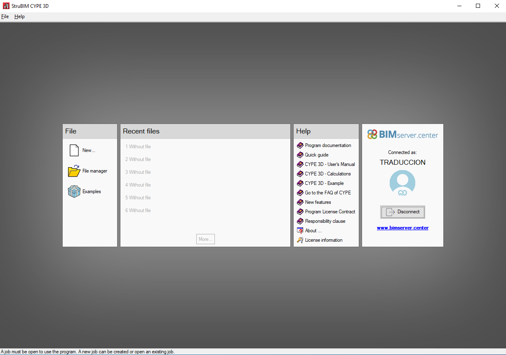Click book icon beside New features
This screenshot has width=506, height=355.
coord(300,202)
